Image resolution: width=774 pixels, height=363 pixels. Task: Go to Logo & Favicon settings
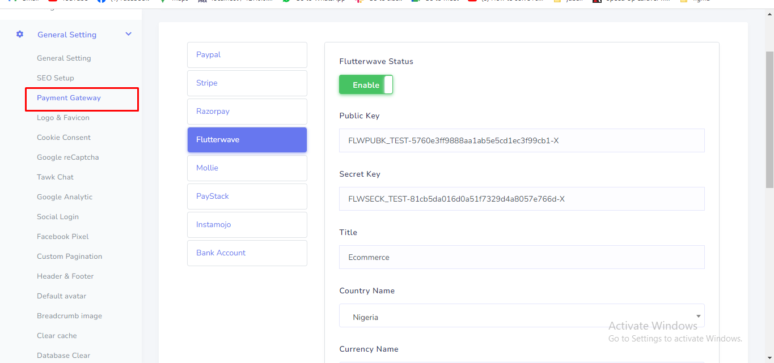(x=63, y=118)
